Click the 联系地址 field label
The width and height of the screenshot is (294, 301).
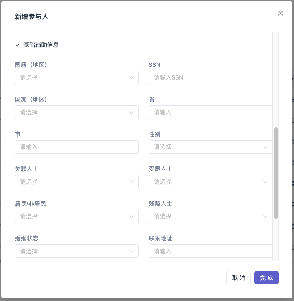point(160,238)
